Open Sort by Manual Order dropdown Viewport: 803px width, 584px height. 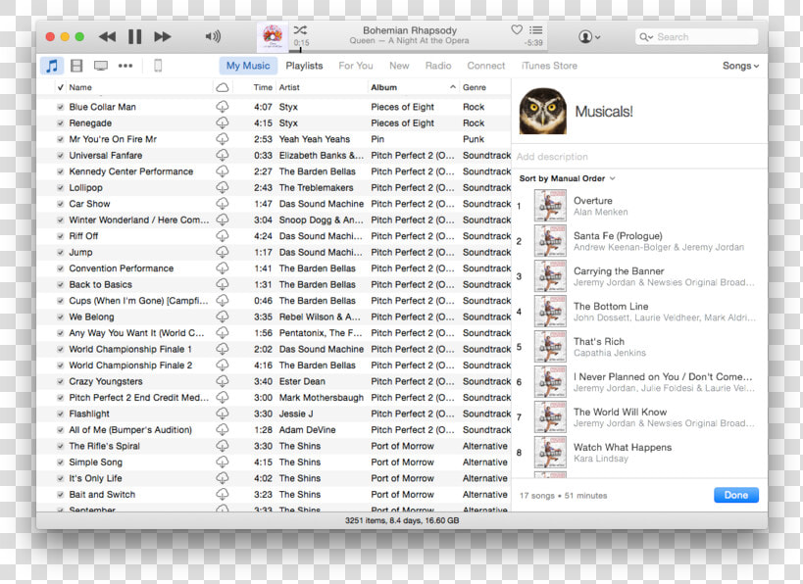pos(567,178)
